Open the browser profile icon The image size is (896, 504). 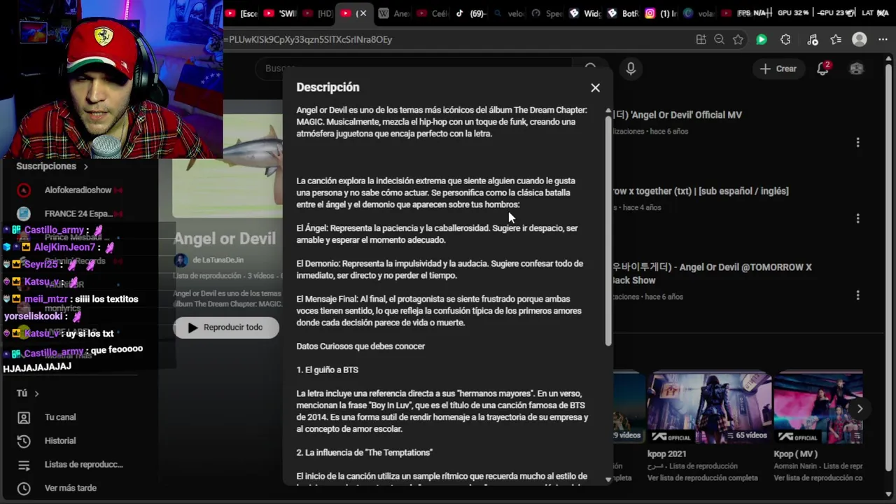pyautogui.click(x=860, y=40)
